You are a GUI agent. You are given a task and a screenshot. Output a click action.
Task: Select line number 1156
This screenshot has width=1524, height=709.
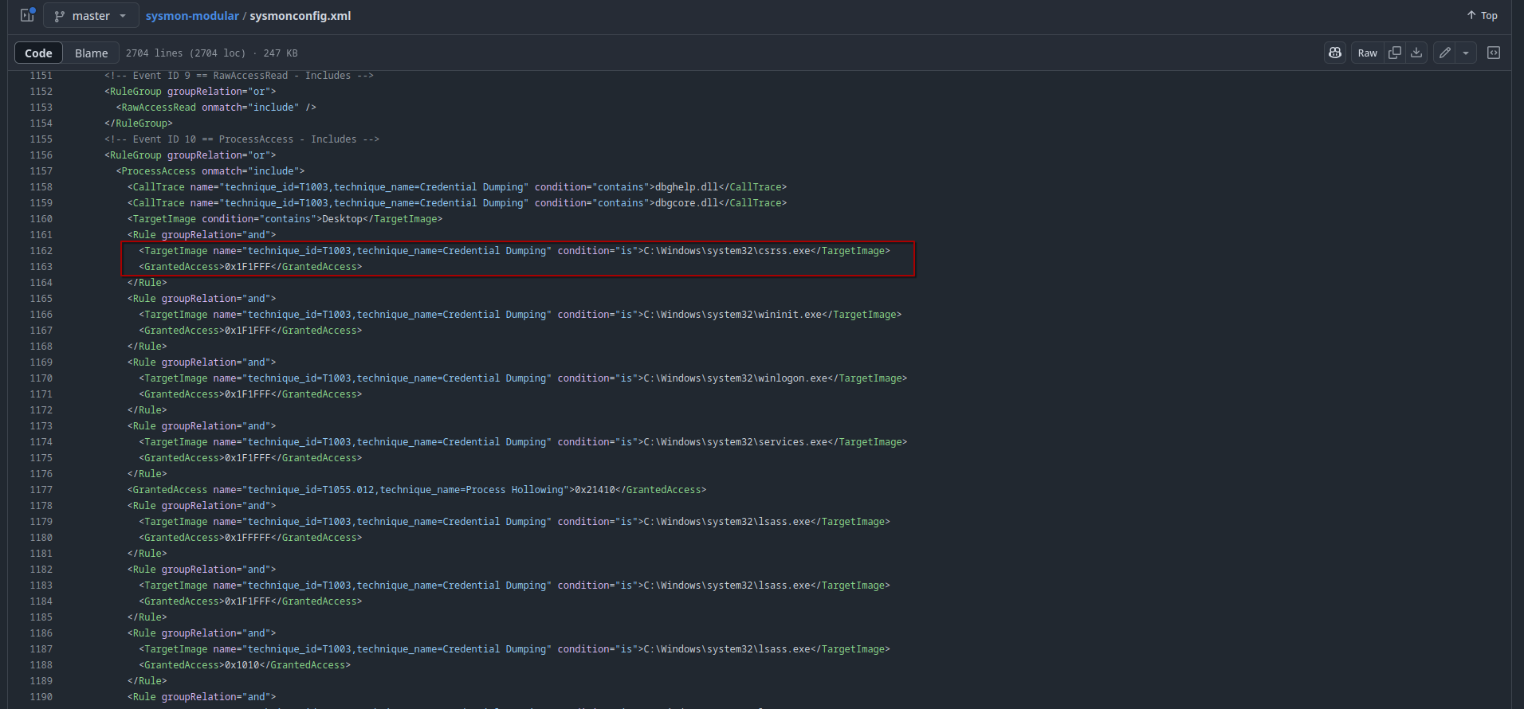(x=41, y=155)
